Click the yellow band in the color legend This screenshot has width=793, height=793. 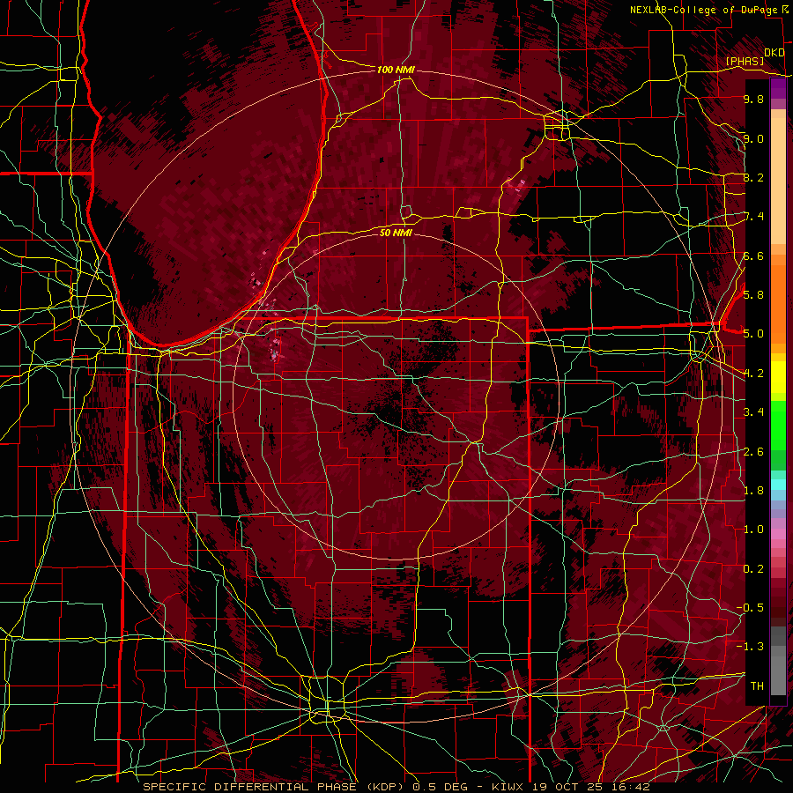coord(778,377)
